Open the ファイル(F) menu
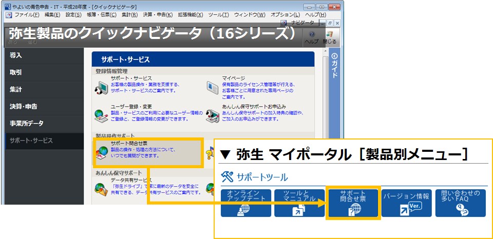The height and width of the screenshot is (239, 493). click(27, 15)
